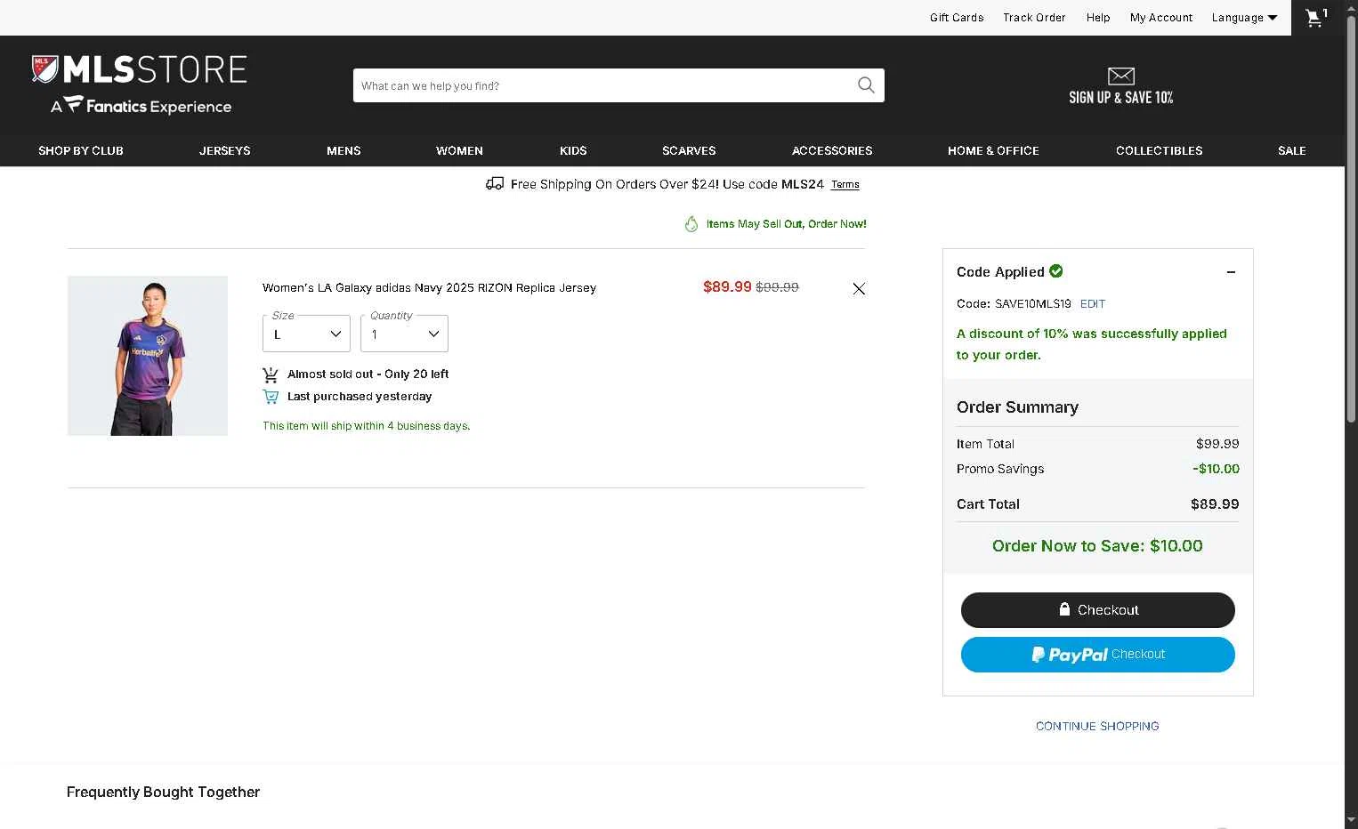This screenshot has width=1358, height=829.
Task: Click the 10% discount applied message
Action: pyautogui.click(x=1092, y=344)
